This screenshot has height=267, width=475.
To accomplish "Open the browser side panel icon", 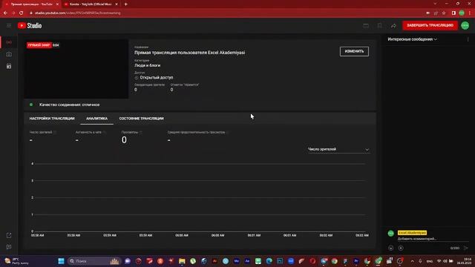I will click(x=453, y=13).
